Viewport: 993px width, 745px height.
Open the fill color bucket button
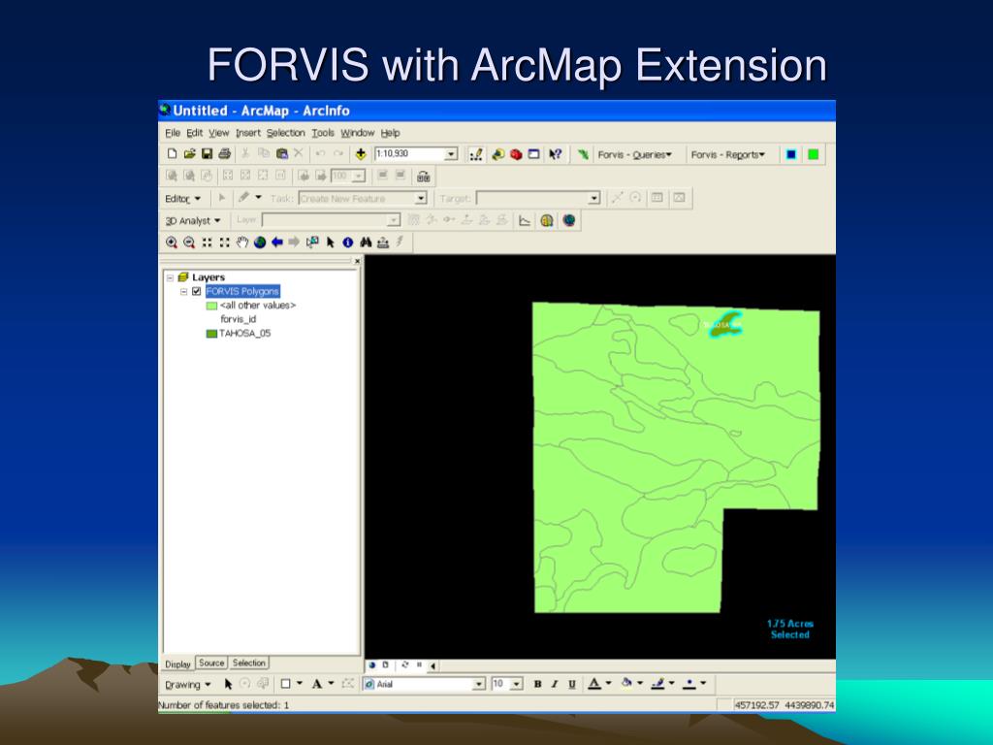coord(626,684)
